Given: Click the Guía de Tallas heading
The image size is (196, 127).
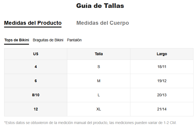Looking at the screenshot, I should pyautogui.click(x=100, y=6).
